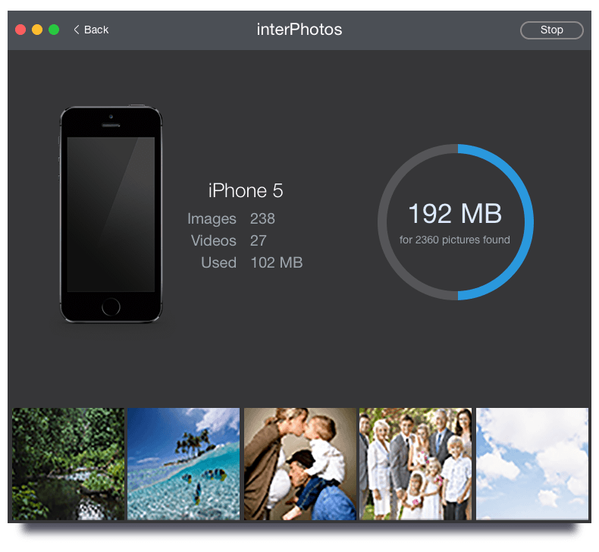Click the 'iPhone 5' device name

tap(246, 190)
